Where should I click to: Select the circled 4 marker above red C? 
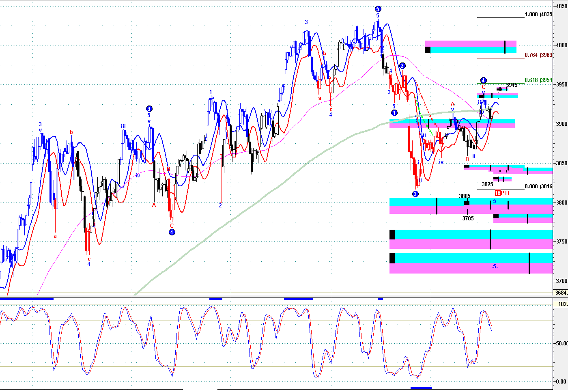tap(483, 80)
